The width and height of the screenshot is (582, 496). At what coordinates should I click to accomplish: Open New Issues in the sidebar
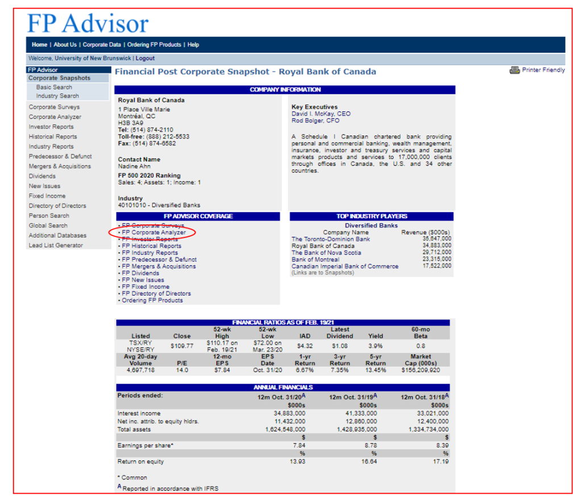(x=44, y=186)
